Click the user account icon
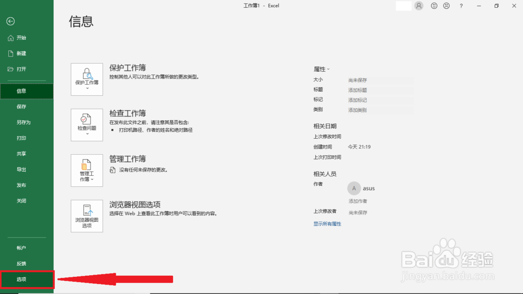Viewport: 523px width, 294px height. tap(418, 6)
